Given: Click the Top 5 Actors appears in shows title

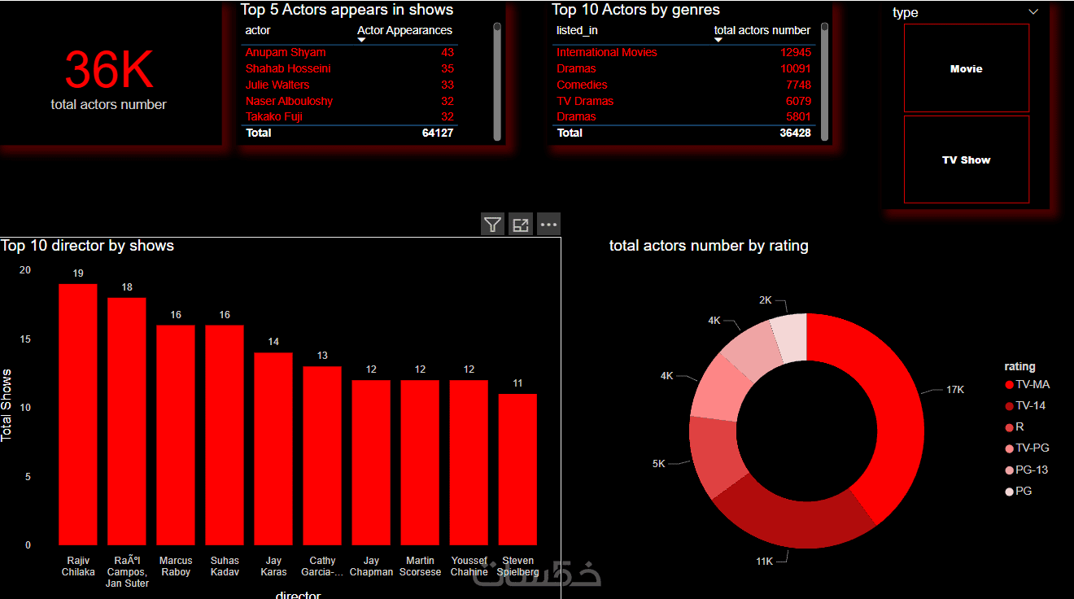Looking at the screenshot, I should tap(347, 10).
